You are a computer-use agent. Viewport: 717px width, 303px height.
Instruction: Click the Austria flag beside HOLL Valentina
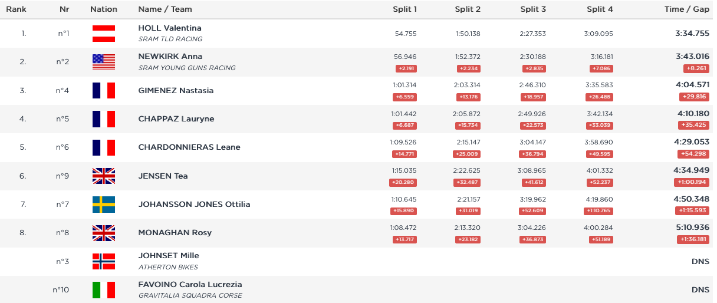(x=104, y=34)
